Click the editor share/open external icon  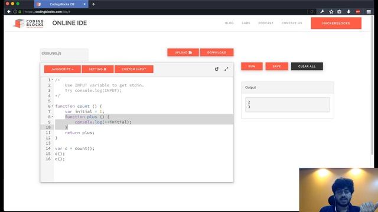coord(217,69)
